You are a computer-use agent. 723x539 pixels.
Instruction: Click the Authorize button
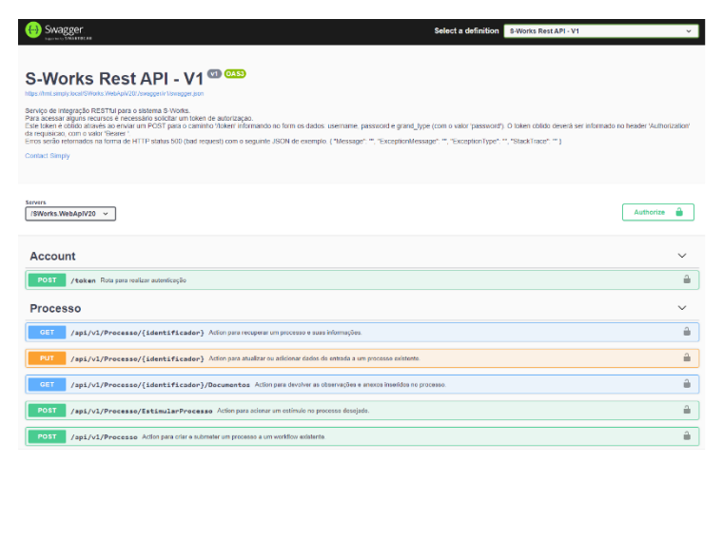click(658, 212)
